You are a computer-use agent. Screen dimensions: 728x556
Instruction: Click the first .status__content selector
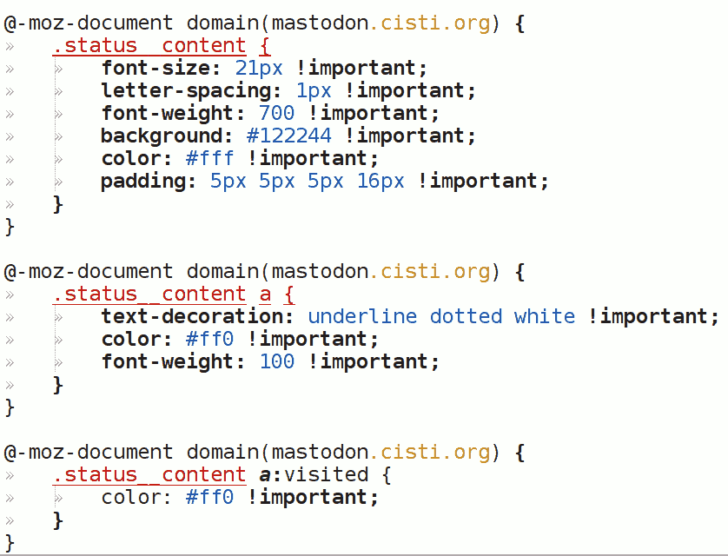149,45
